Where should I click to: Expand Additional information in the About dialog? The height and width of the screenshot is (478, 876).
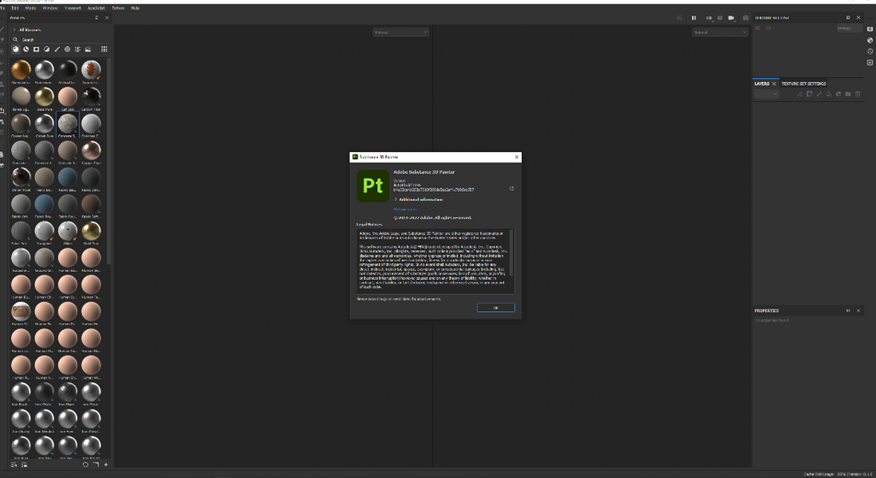[x=418, y=199]
